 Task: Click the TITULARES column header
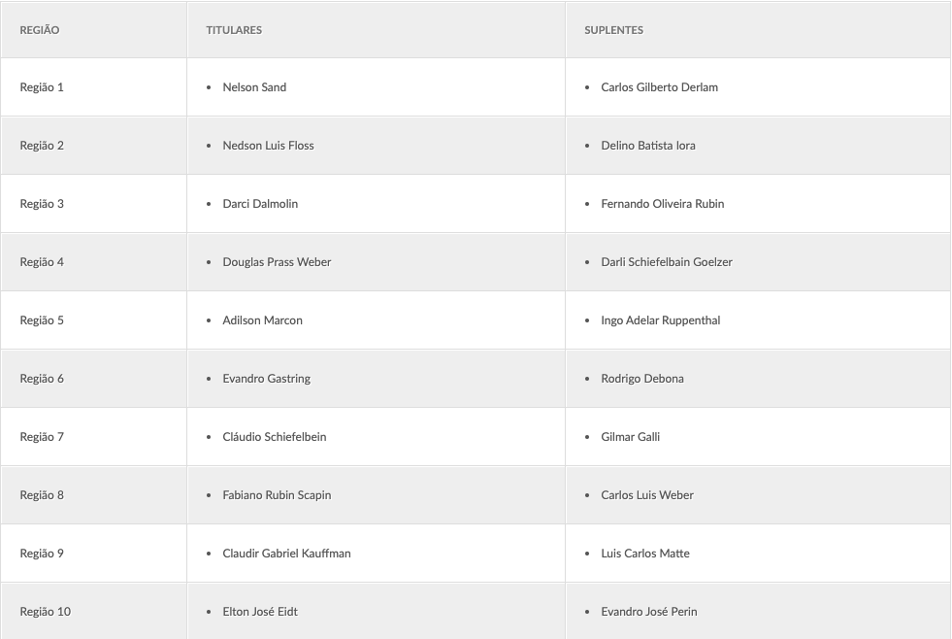234,30
